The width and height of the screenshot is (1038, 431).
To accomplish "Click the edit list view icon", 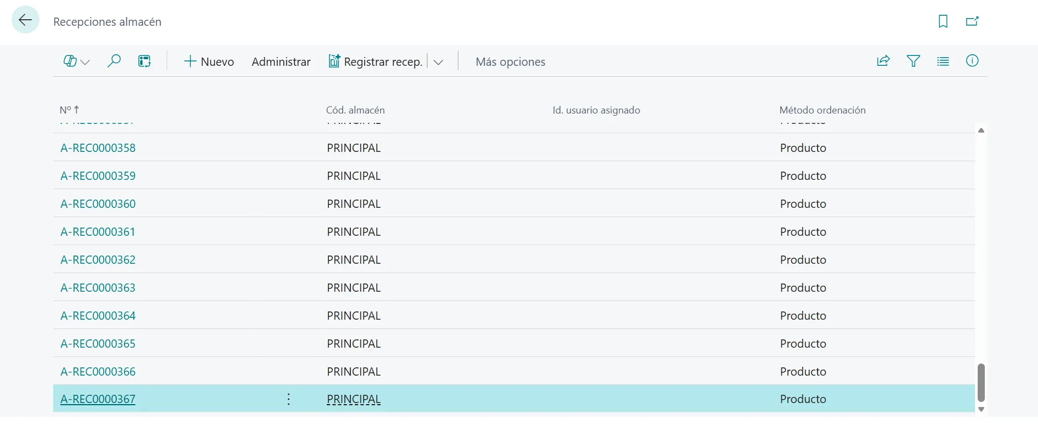I will point(144,61).
